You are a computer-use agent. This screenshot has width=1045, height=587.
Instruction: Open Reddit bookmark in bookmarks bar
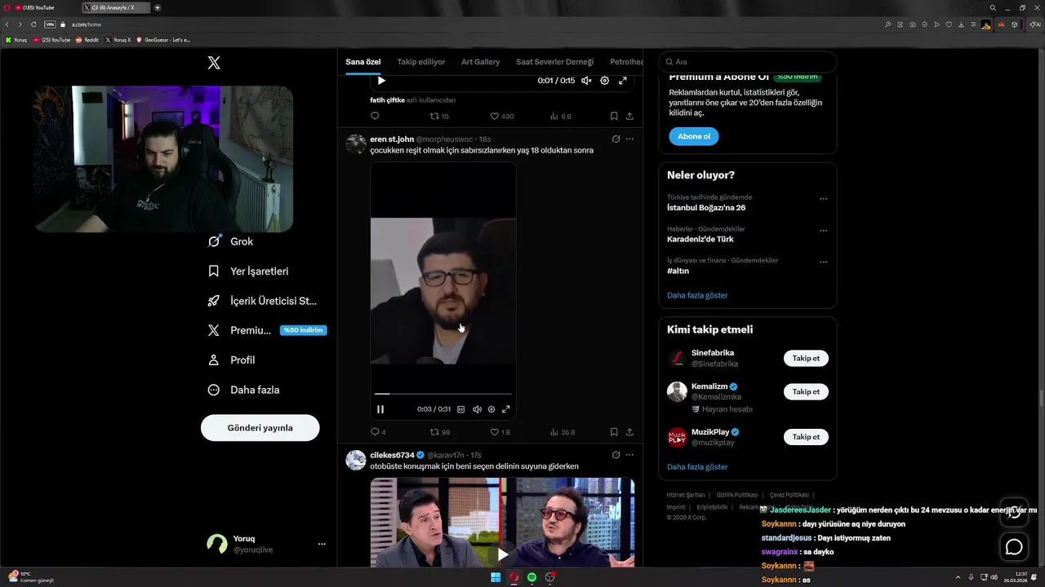point(87,40)
